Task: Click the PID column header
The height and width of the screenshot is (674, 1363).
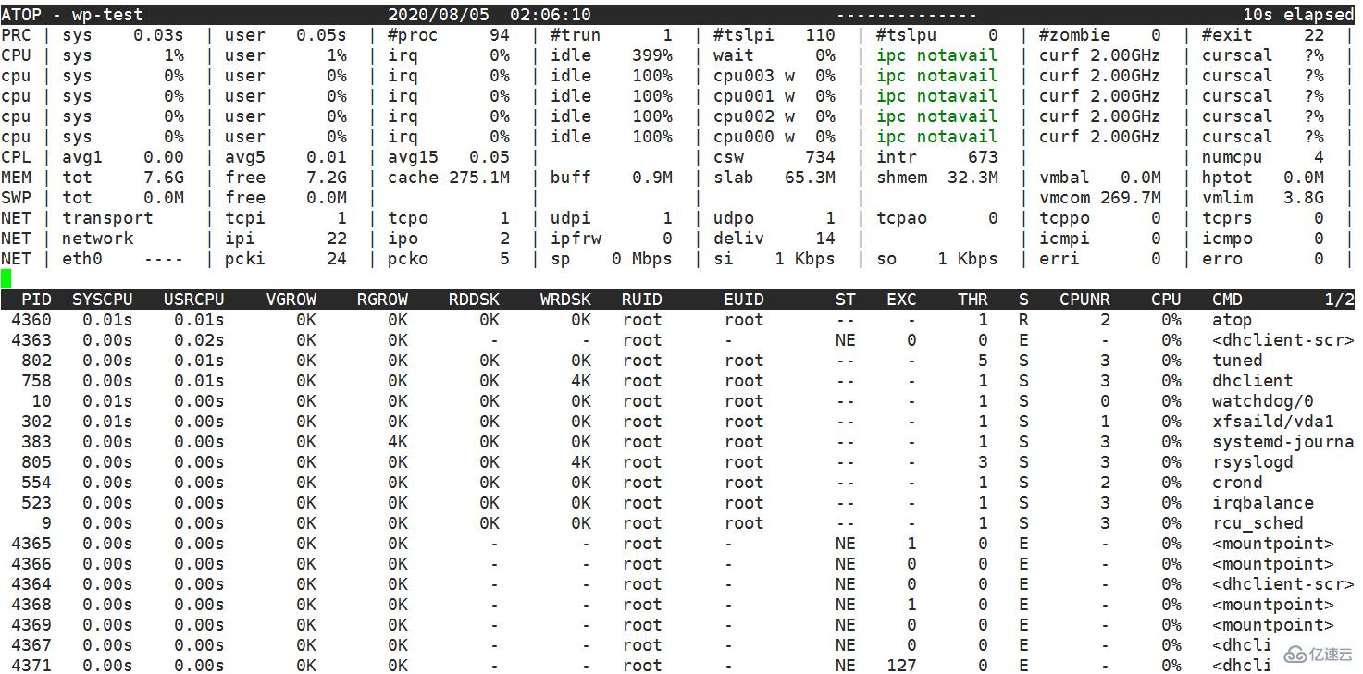Action: click(36, 300)
